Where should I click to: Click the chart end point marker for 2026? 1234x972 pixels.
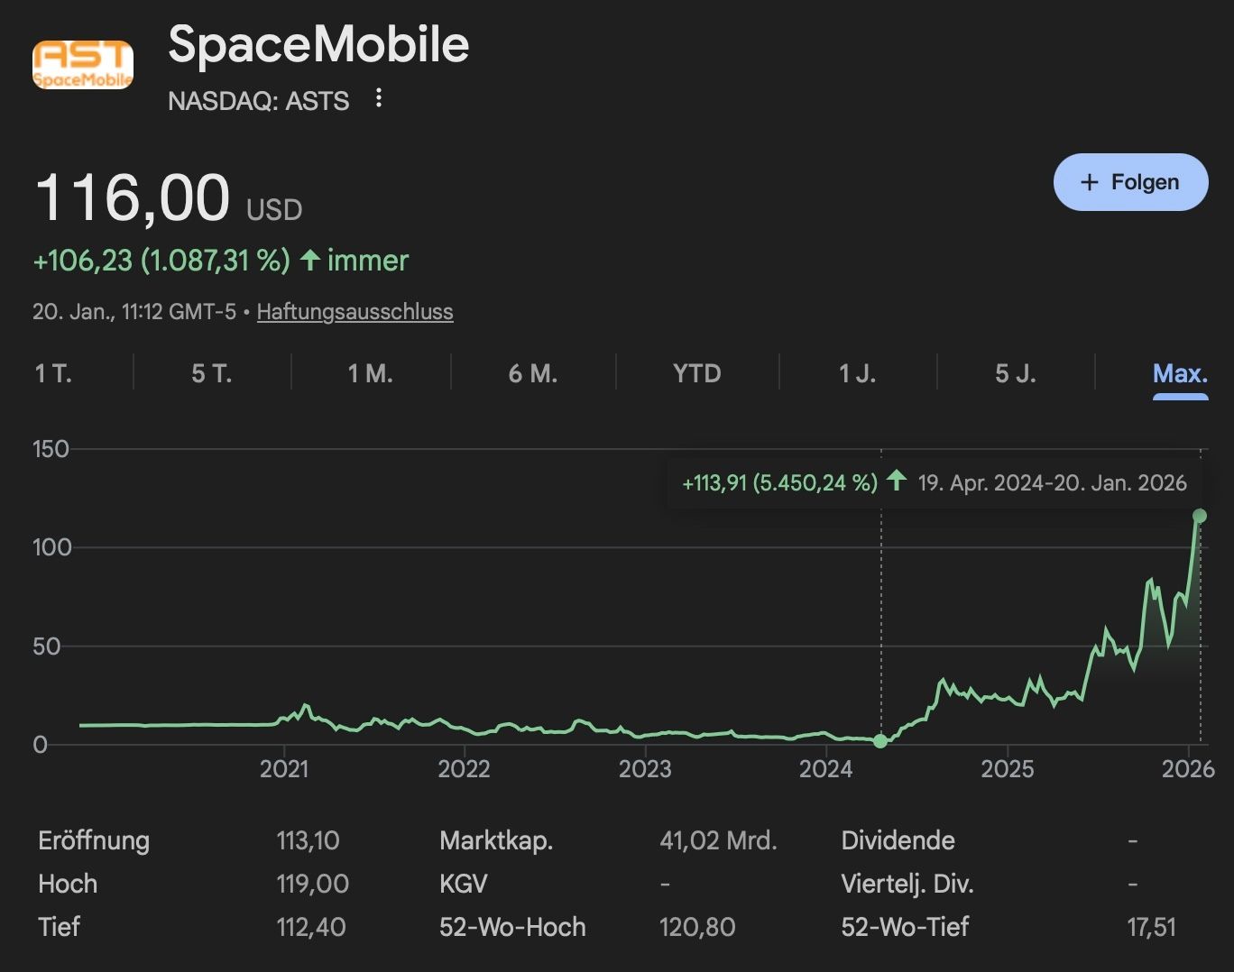point(1200,516)
